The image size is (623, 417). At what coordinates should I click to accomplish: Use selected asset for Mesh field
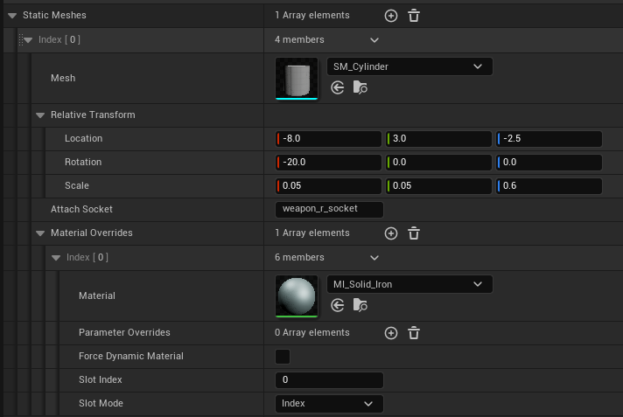click(338, 87)
